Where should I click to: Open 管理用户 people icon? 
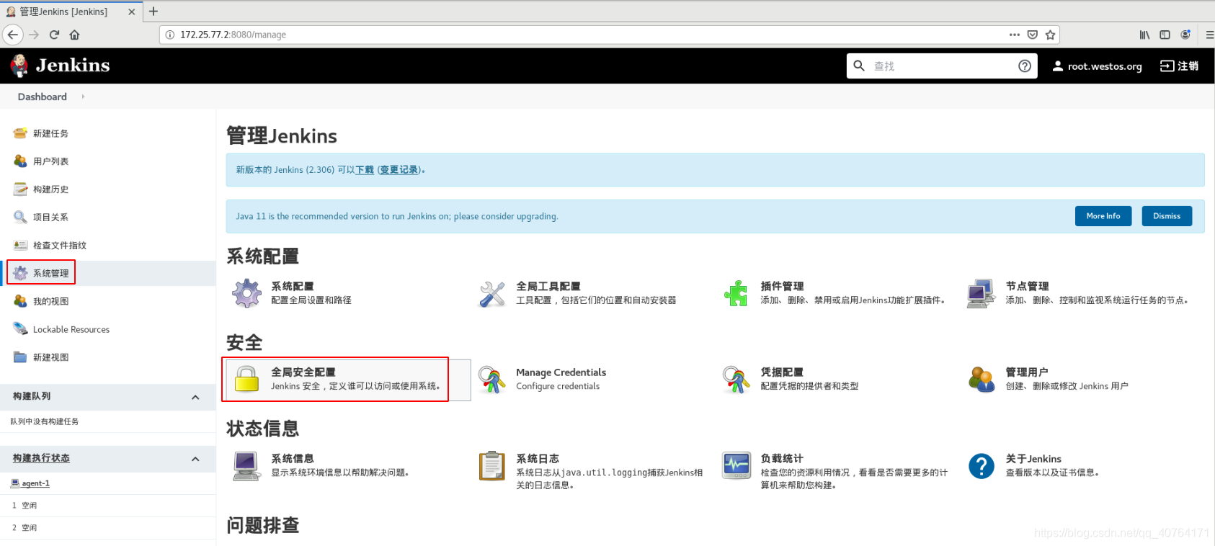pyautogui.click(x=982, y=380)
